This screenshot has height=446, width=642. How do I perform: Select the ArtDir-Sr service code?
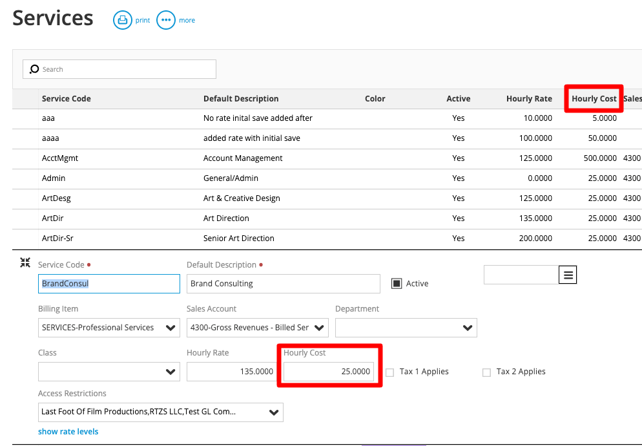(57, 238)
